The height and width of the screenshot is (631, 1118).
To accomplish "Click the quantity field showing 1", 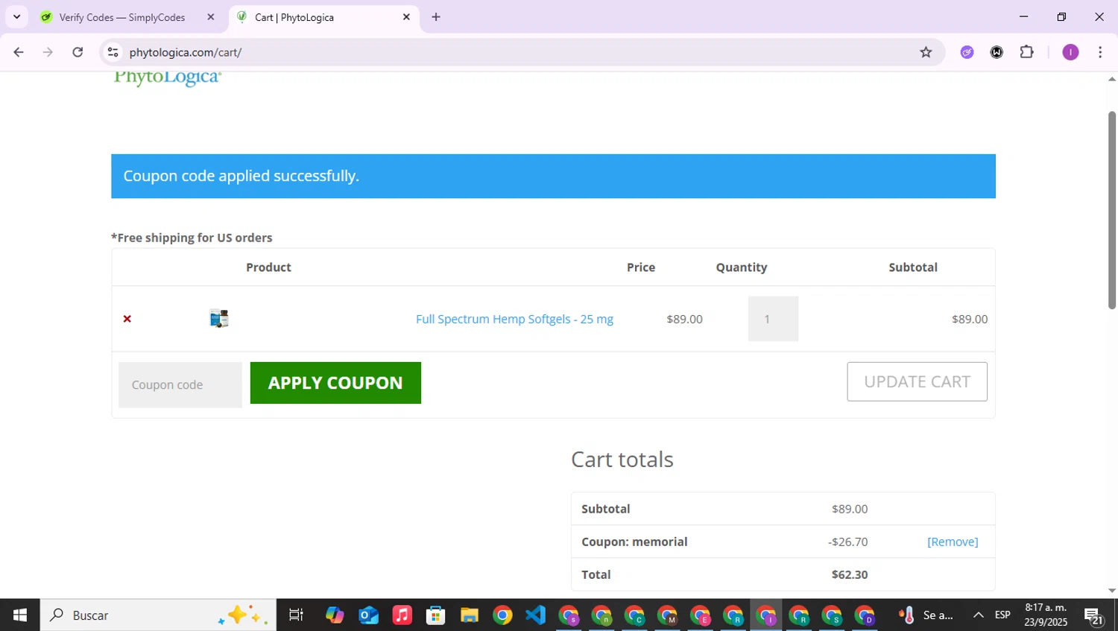I will (773, 319).
